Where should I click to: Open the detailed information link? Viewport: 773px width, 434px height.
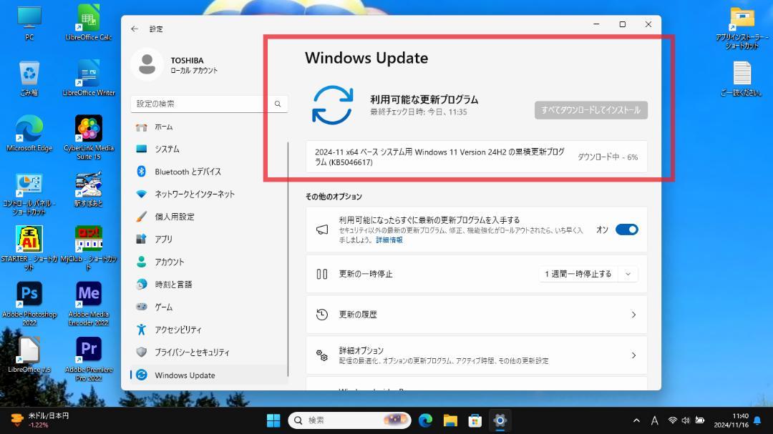(x=389, y=240)
